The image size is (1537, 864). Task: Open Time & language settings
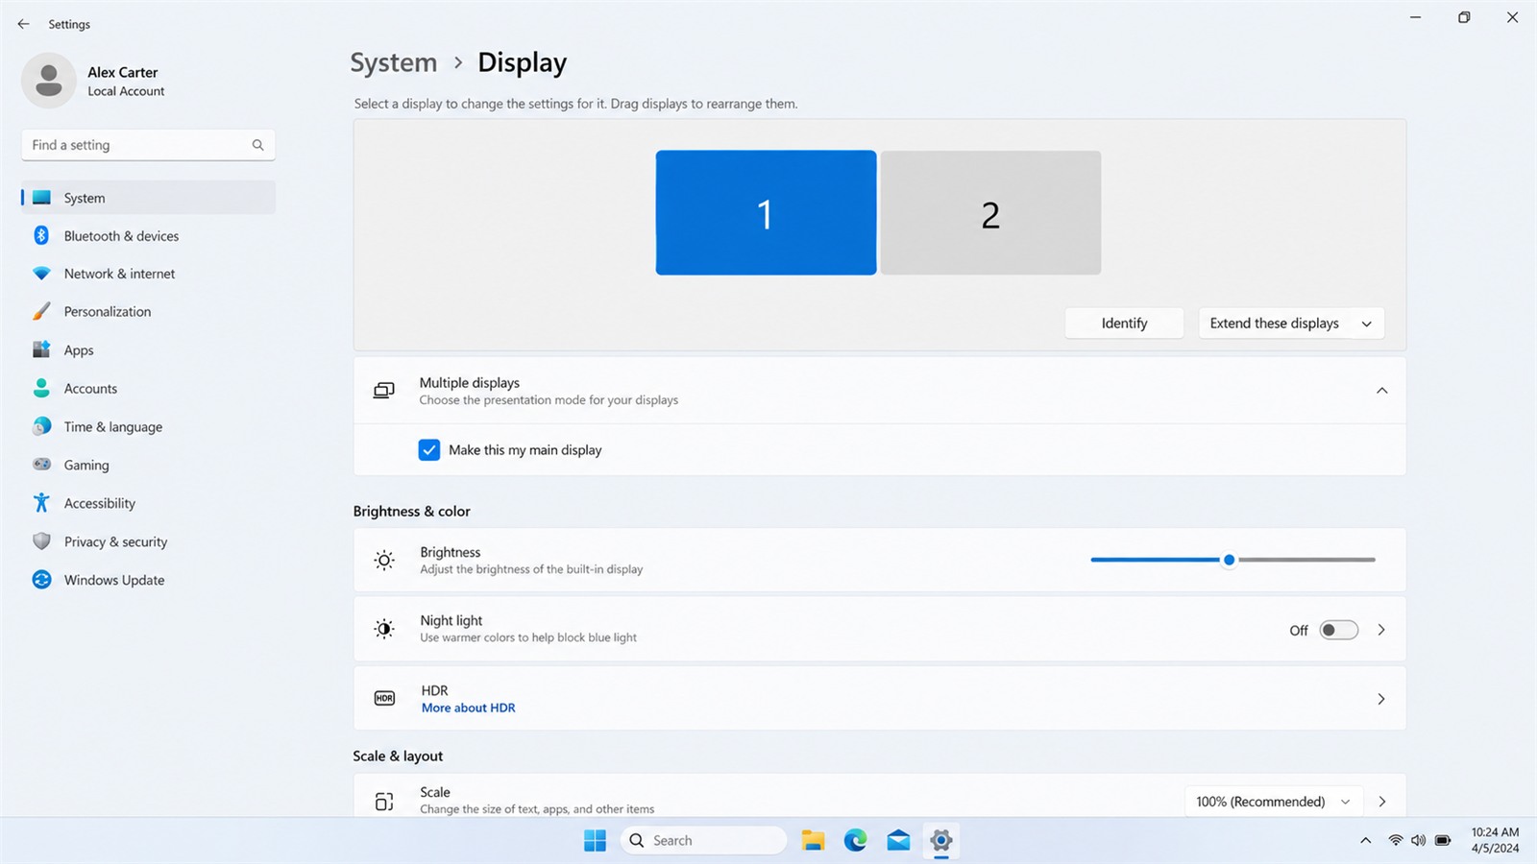(148, 426)
